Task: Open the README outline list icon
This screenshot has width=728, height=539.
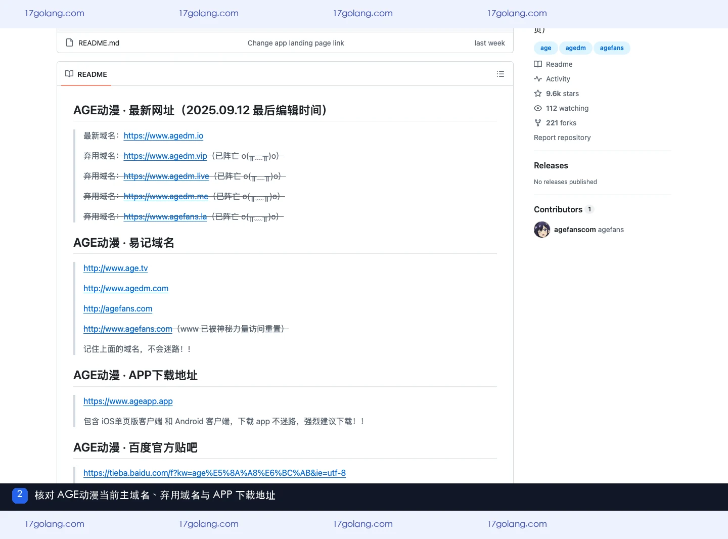Action: tap(500, 74)
